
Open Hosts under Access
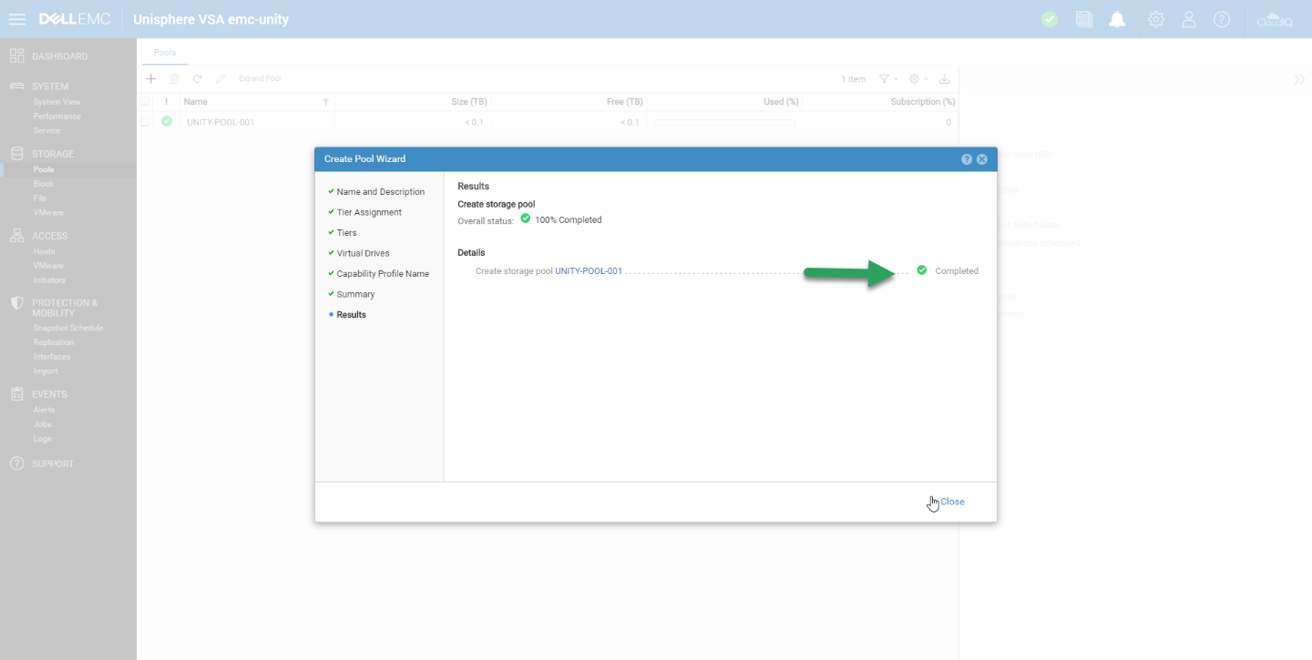point(44,251)
